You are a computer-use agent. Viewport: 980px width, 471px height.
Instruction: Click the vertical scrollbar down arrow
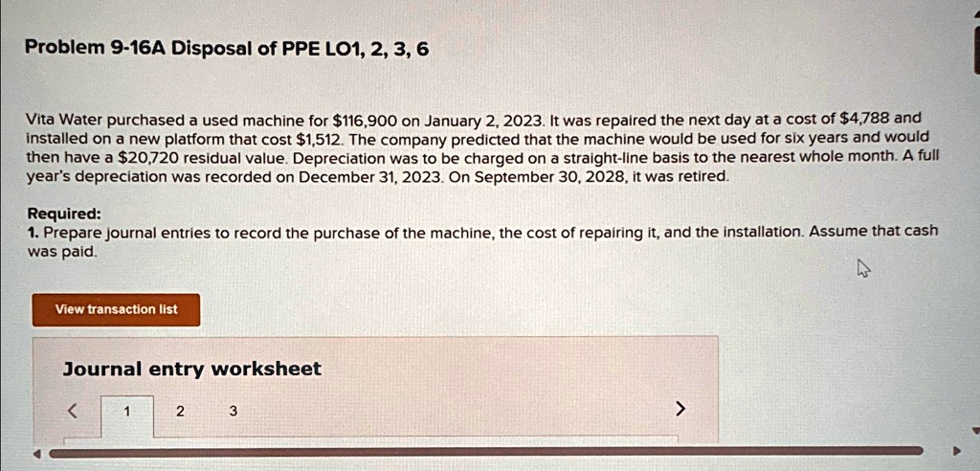point(975,431)
